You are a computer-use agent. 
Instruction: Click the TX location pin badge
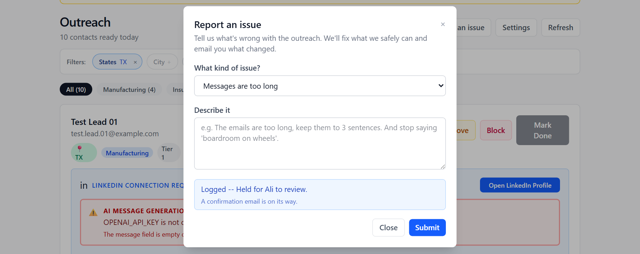(84, 153)
